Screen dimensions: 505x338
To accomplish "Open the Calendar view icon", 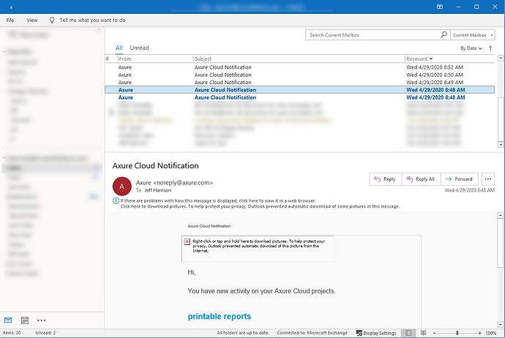I will 25,320.
